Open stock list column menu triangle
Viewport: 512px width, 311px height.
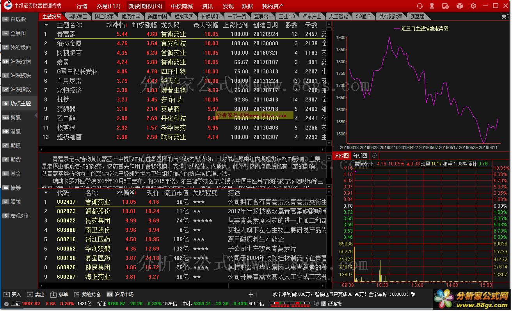(x=46, y=192)
